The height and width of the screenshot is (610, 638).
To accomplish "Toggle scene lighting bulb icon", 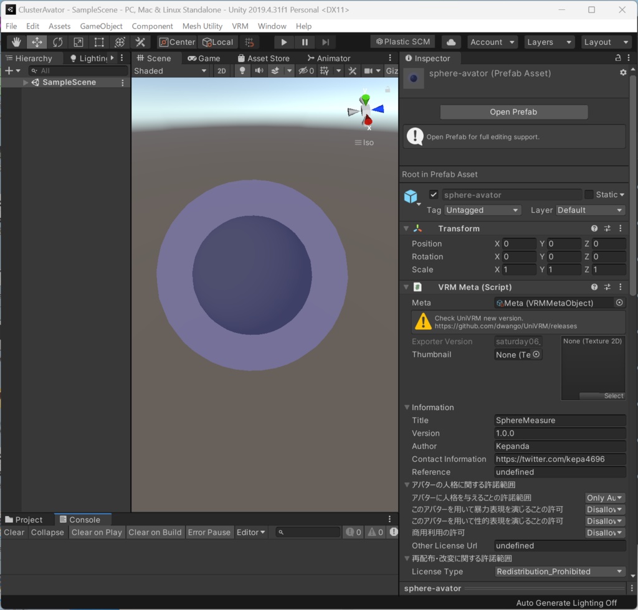I will (x=242, y=71).
